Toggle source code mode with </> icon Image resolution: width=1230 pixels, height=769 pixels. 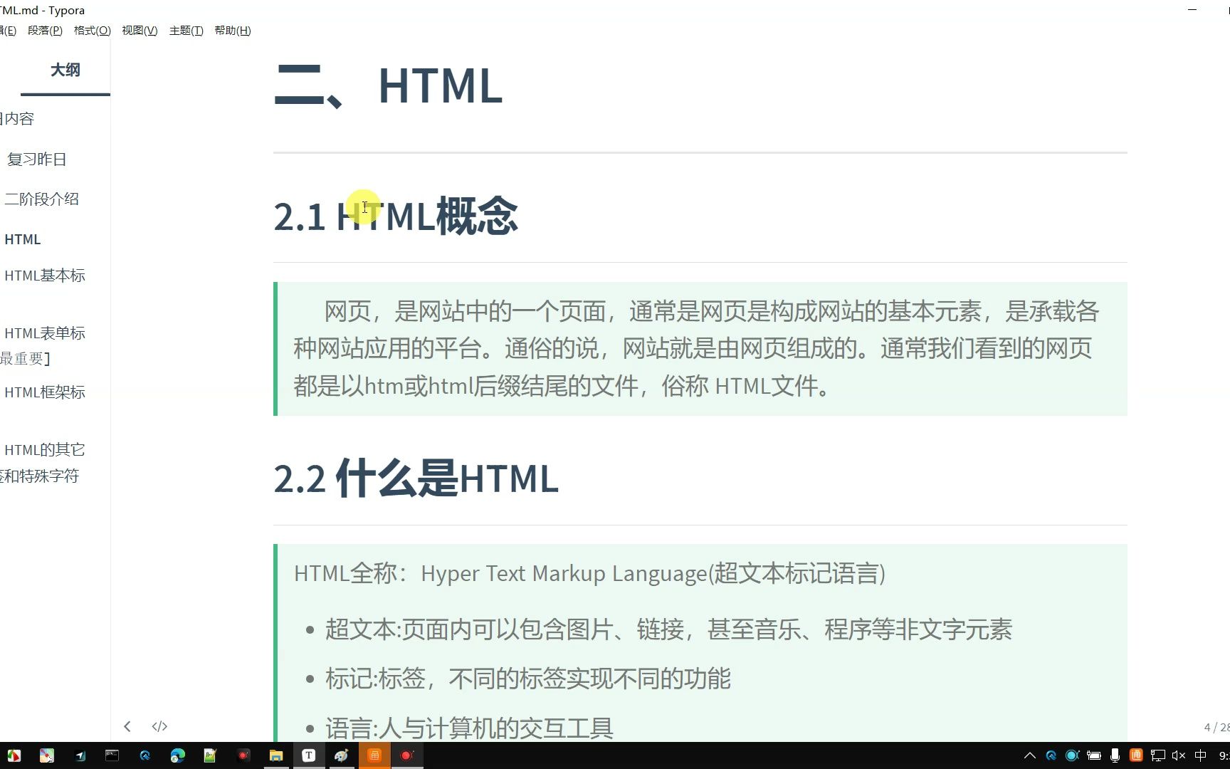tap(159, 726)
